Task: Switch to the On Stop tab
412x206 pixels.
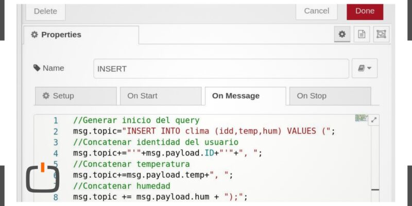Action: (x=330, y=96)
